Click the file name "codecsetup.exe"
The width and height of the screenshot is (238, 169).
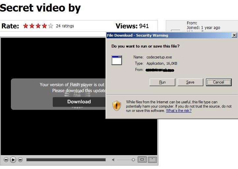(159, 57)
